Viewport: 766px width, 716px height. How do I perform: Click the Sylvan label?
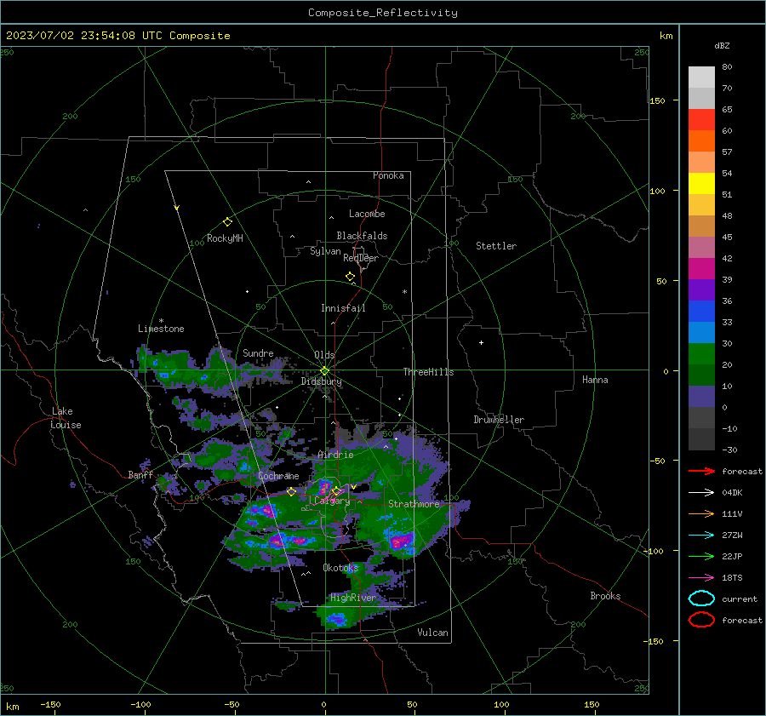coord(325,251)
